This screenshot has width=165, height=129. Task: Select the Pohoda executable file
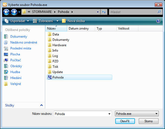[79, 77]
